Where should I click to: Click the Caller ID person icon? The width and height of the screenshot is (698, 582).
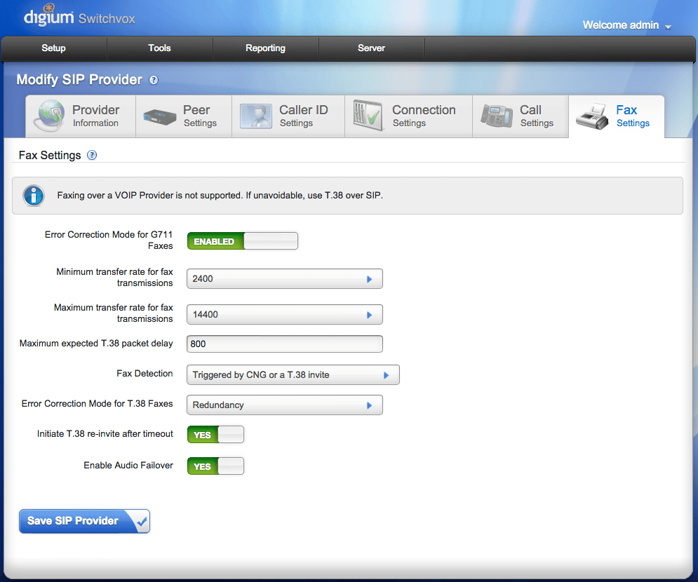[256, 116]
